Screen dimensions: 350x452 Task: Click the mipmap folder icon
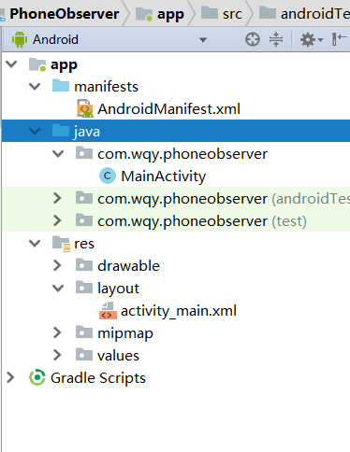click(84, 332)
